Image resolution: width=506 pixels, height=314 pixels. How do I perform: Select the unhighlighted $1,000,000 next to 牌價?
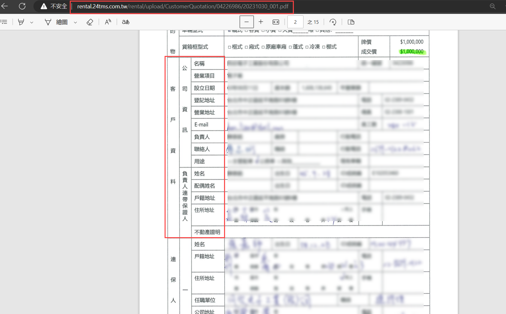[412, 42]
